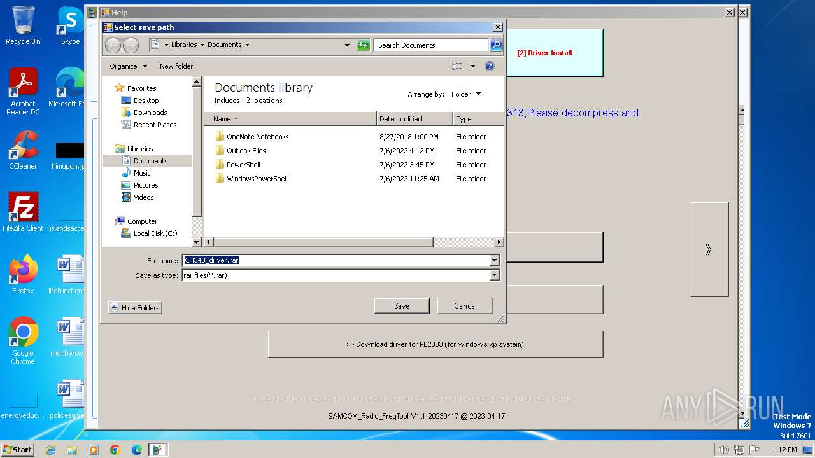The image size is (815, 458).
Task: Click Save button
Action: pos(402,306)
